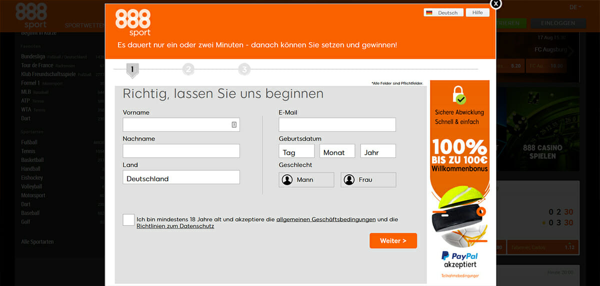Tick the 18 years age confirmation checkbox
600x286 pixels.
point(128,220)
